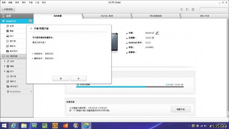Switch to list view icon in toolbar

(181, 9)
